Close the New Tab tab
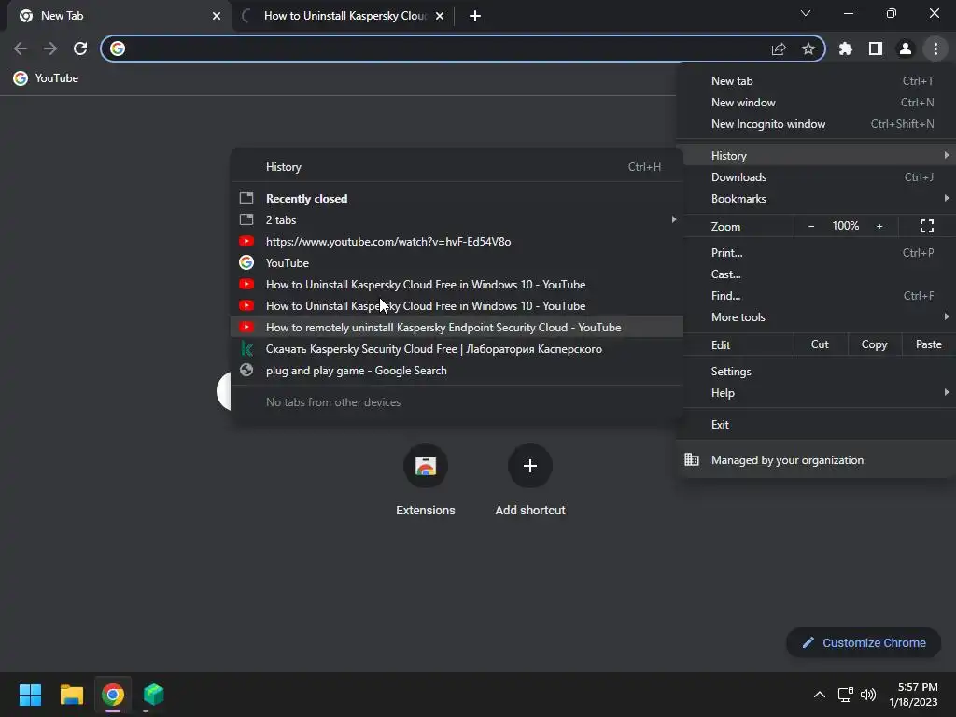This screenshot has height=717, width=956. pyautogui.click(x=217, y=16)
